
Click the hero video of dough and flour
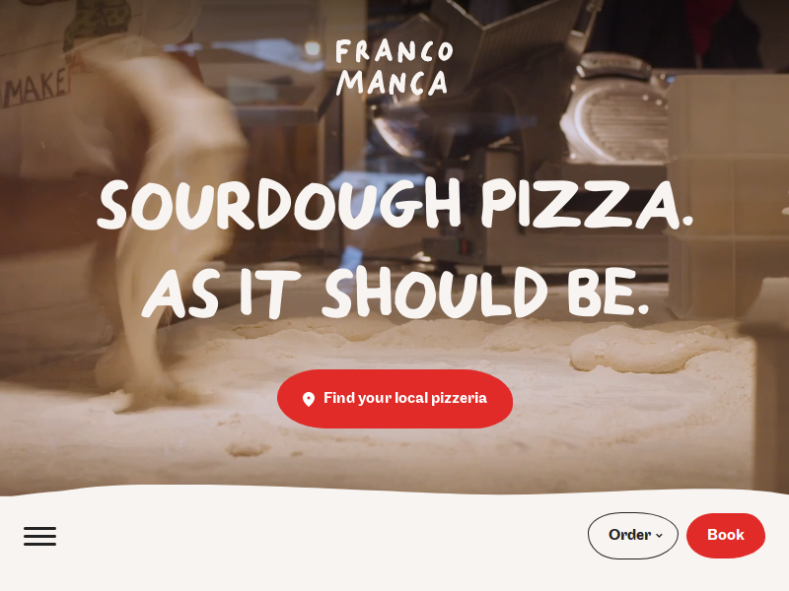pyautogui.click(x=394, y=246)
